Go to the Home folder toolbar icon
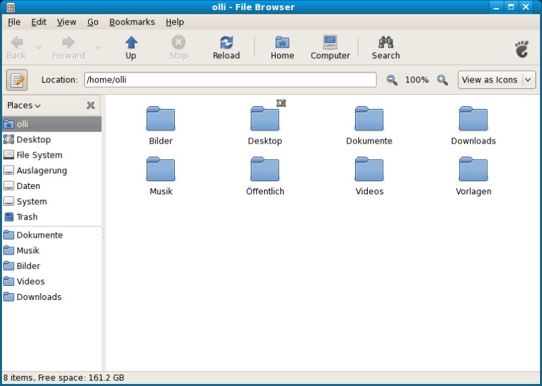This screenshot has width=542, height=386. pos(283,47)
